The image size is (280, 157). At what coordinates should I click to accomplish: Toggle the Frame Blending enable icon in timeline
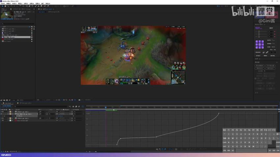coord(76,106)
